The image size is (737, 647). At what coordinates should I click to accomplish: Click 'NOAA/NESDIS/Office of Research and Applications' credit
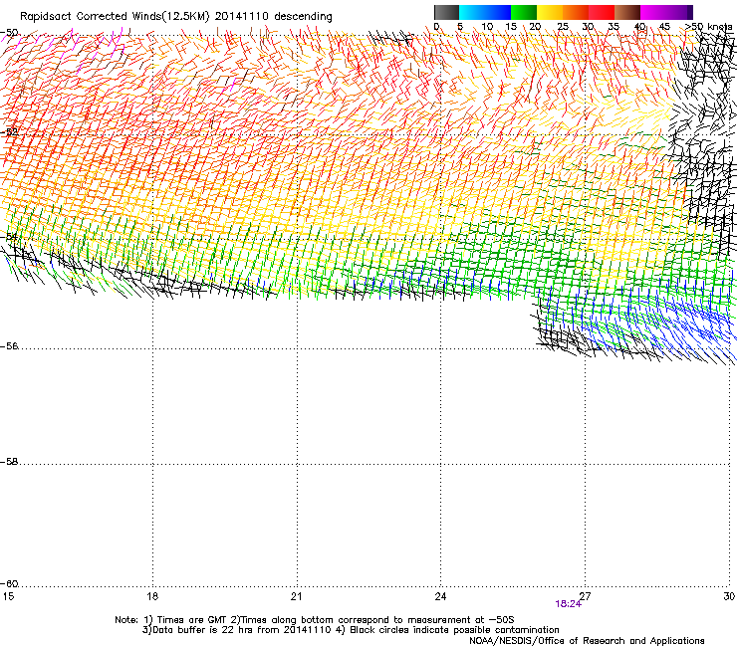[x=587, y=641]
